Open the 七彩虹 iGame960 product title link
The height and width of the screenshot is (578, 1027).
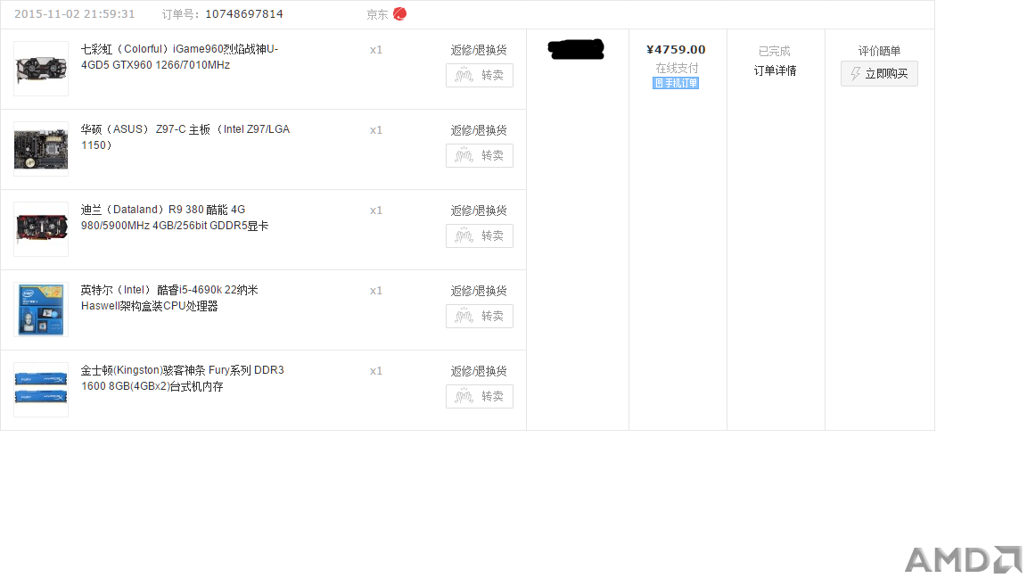point(179,57)
